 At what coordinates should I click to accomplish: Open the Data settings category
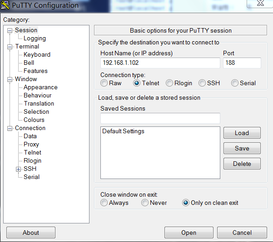coord(30,136)
